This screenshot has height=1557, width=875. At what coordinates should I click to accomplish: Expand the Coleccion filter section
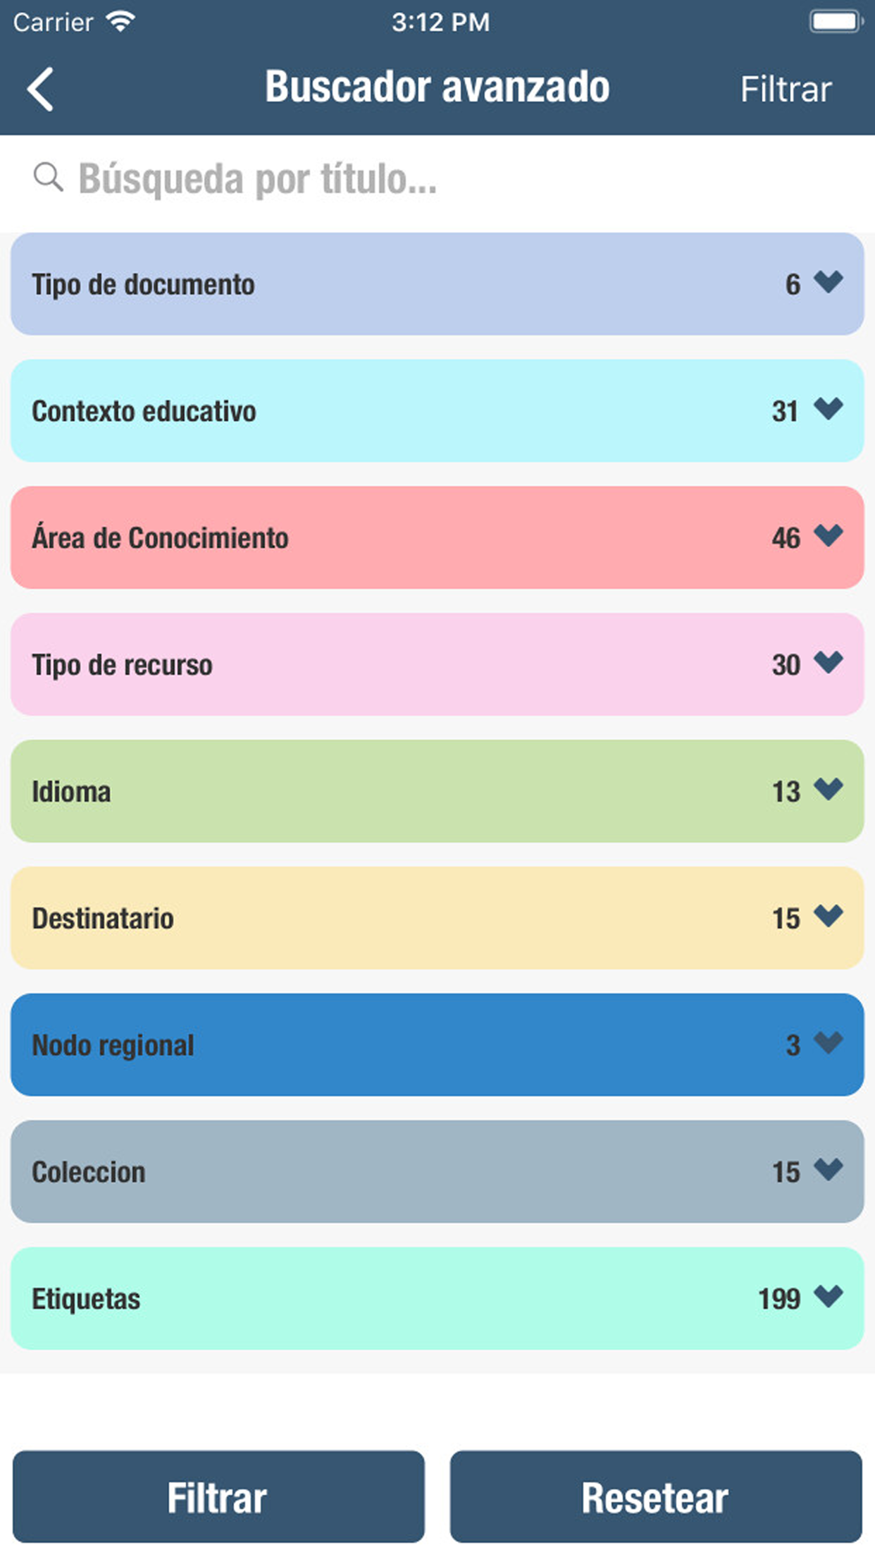(x=437, y=1171)
